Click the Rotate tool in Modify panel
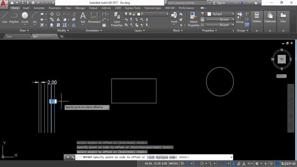 pyautogui.click(x=58, y=14)
